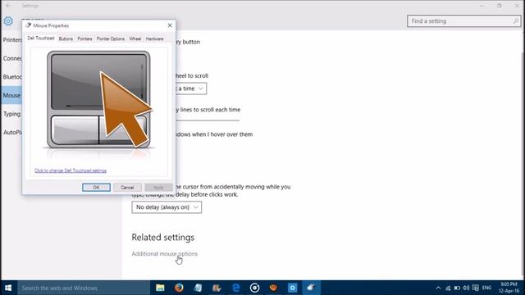Cancel the Mouse Properties dialog
Image resolution: width=525 pixels, height=295 pixels.
pos(127,188)
